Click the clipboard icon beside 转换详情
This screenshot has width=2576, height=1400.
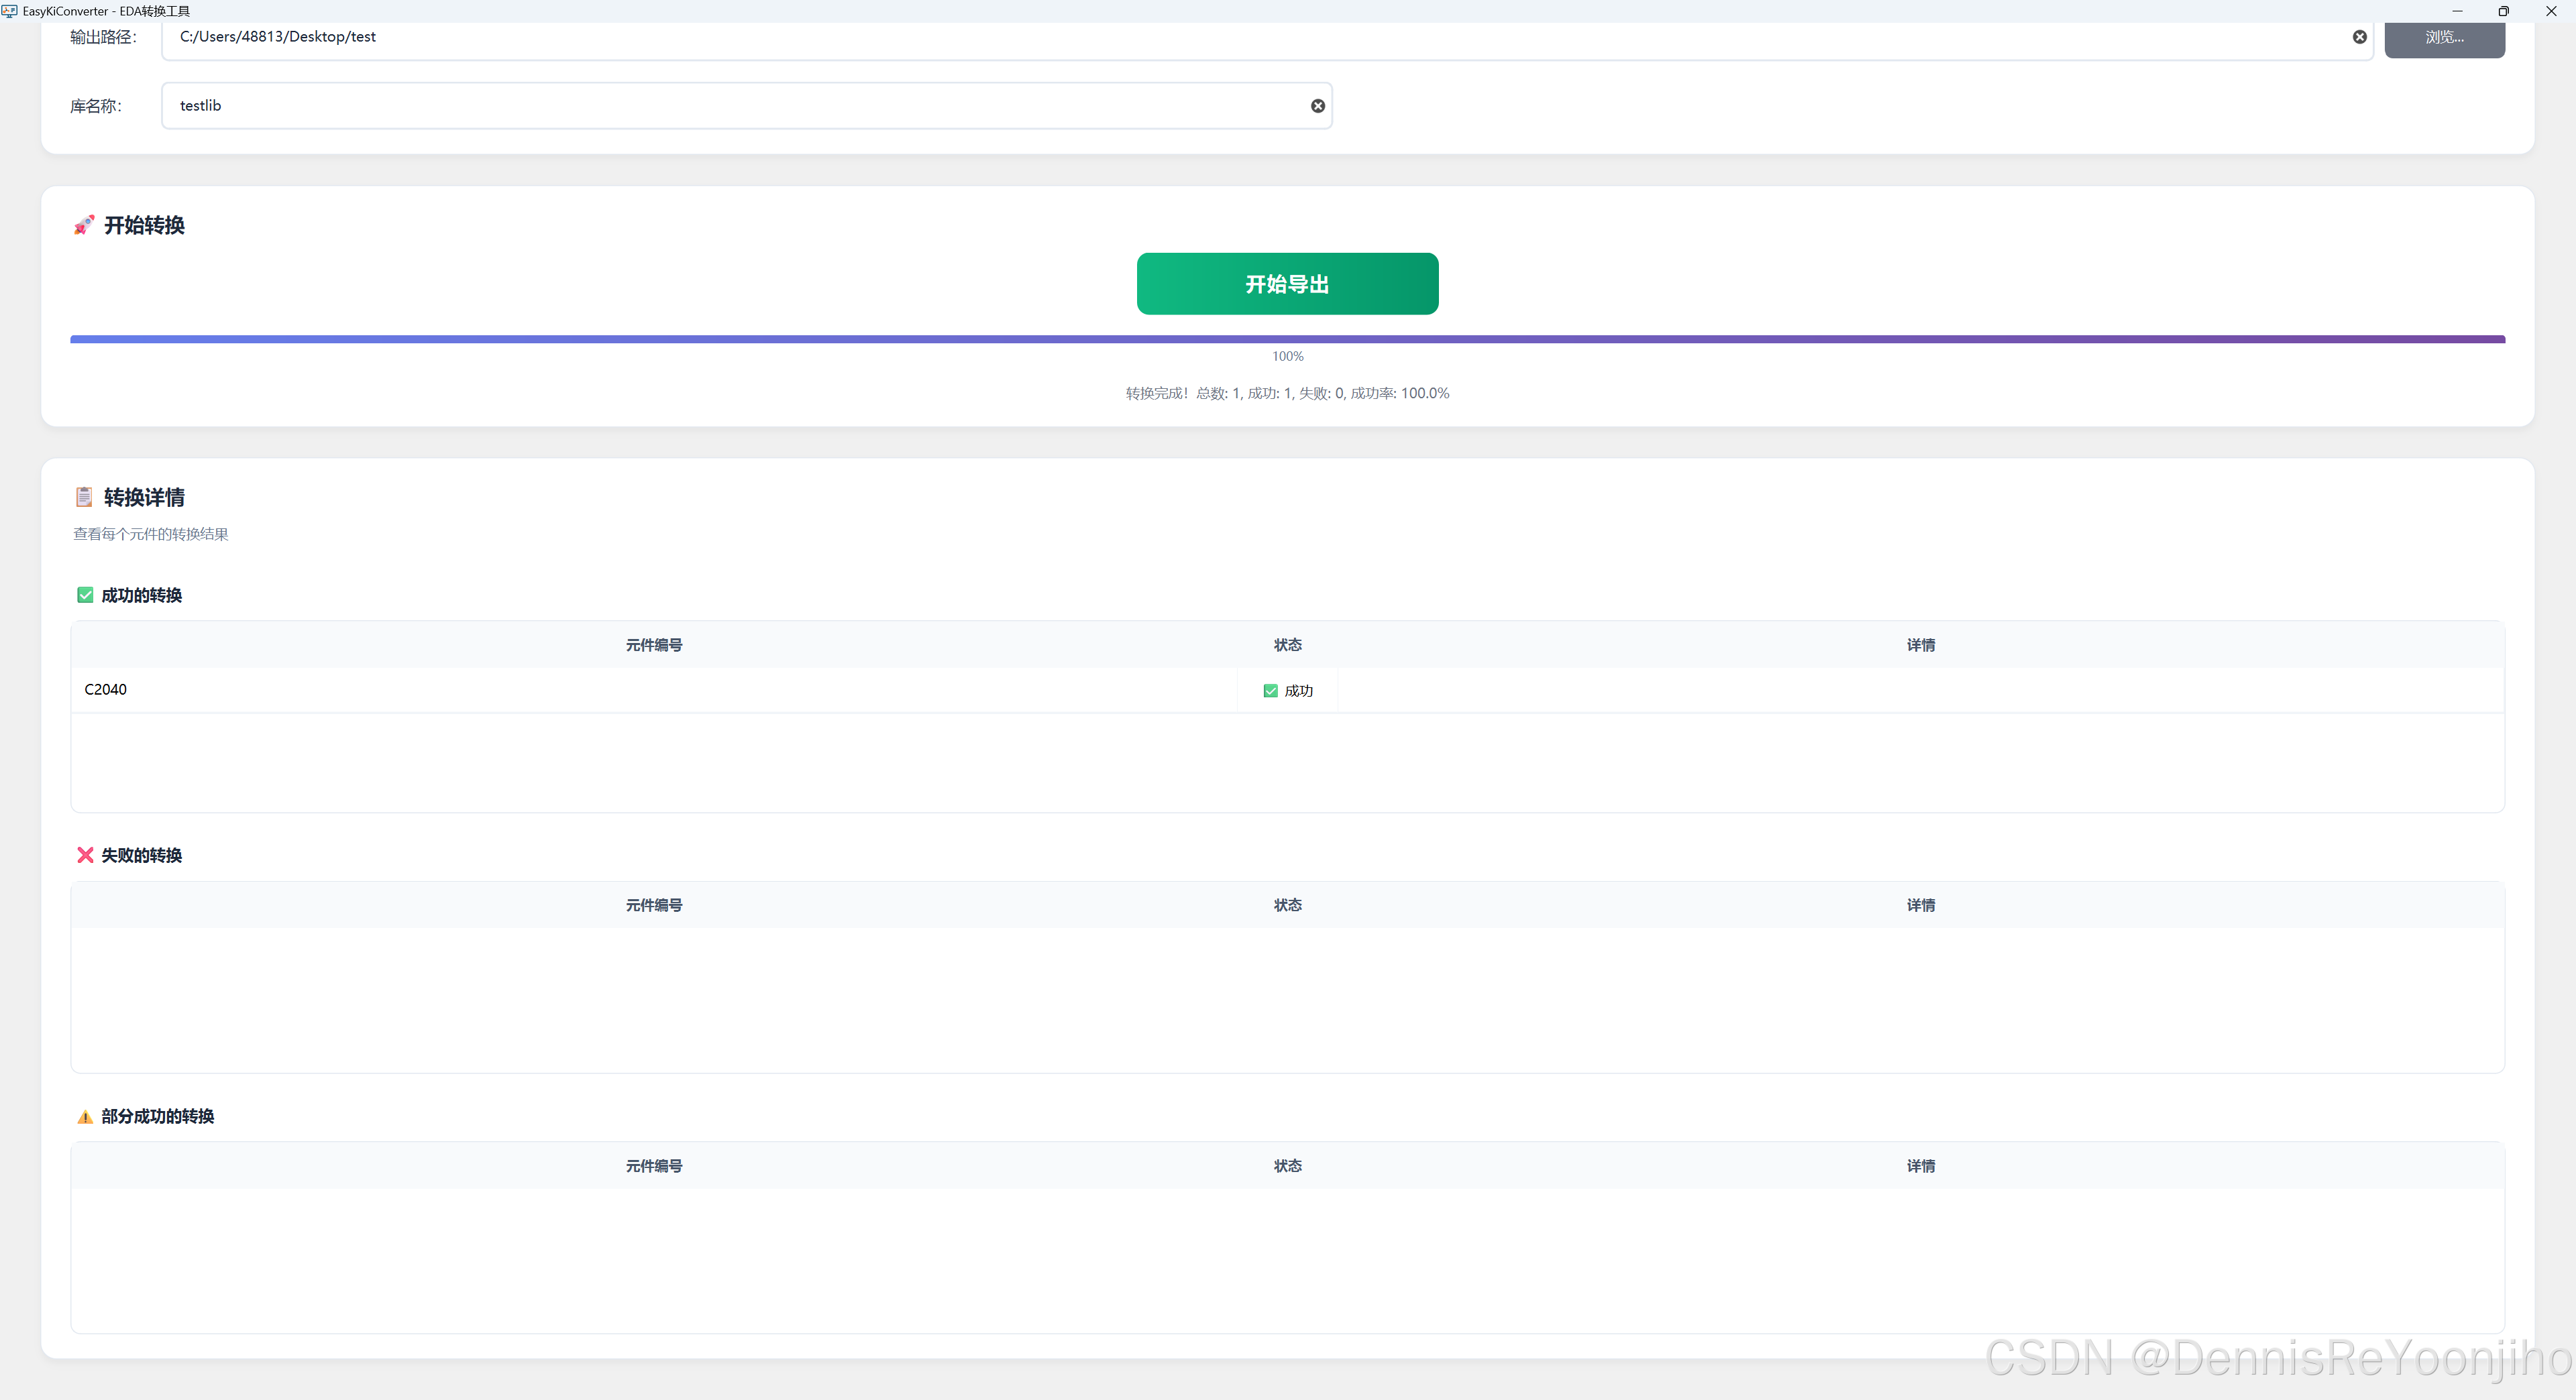coord(84,497)
